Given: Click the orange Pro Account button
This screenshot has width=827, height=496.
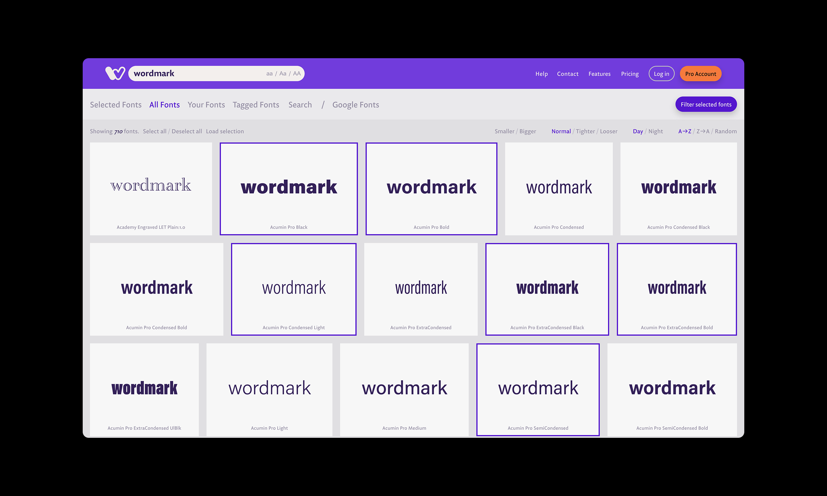Looking at the screenshot, I should tap(700, 74).
